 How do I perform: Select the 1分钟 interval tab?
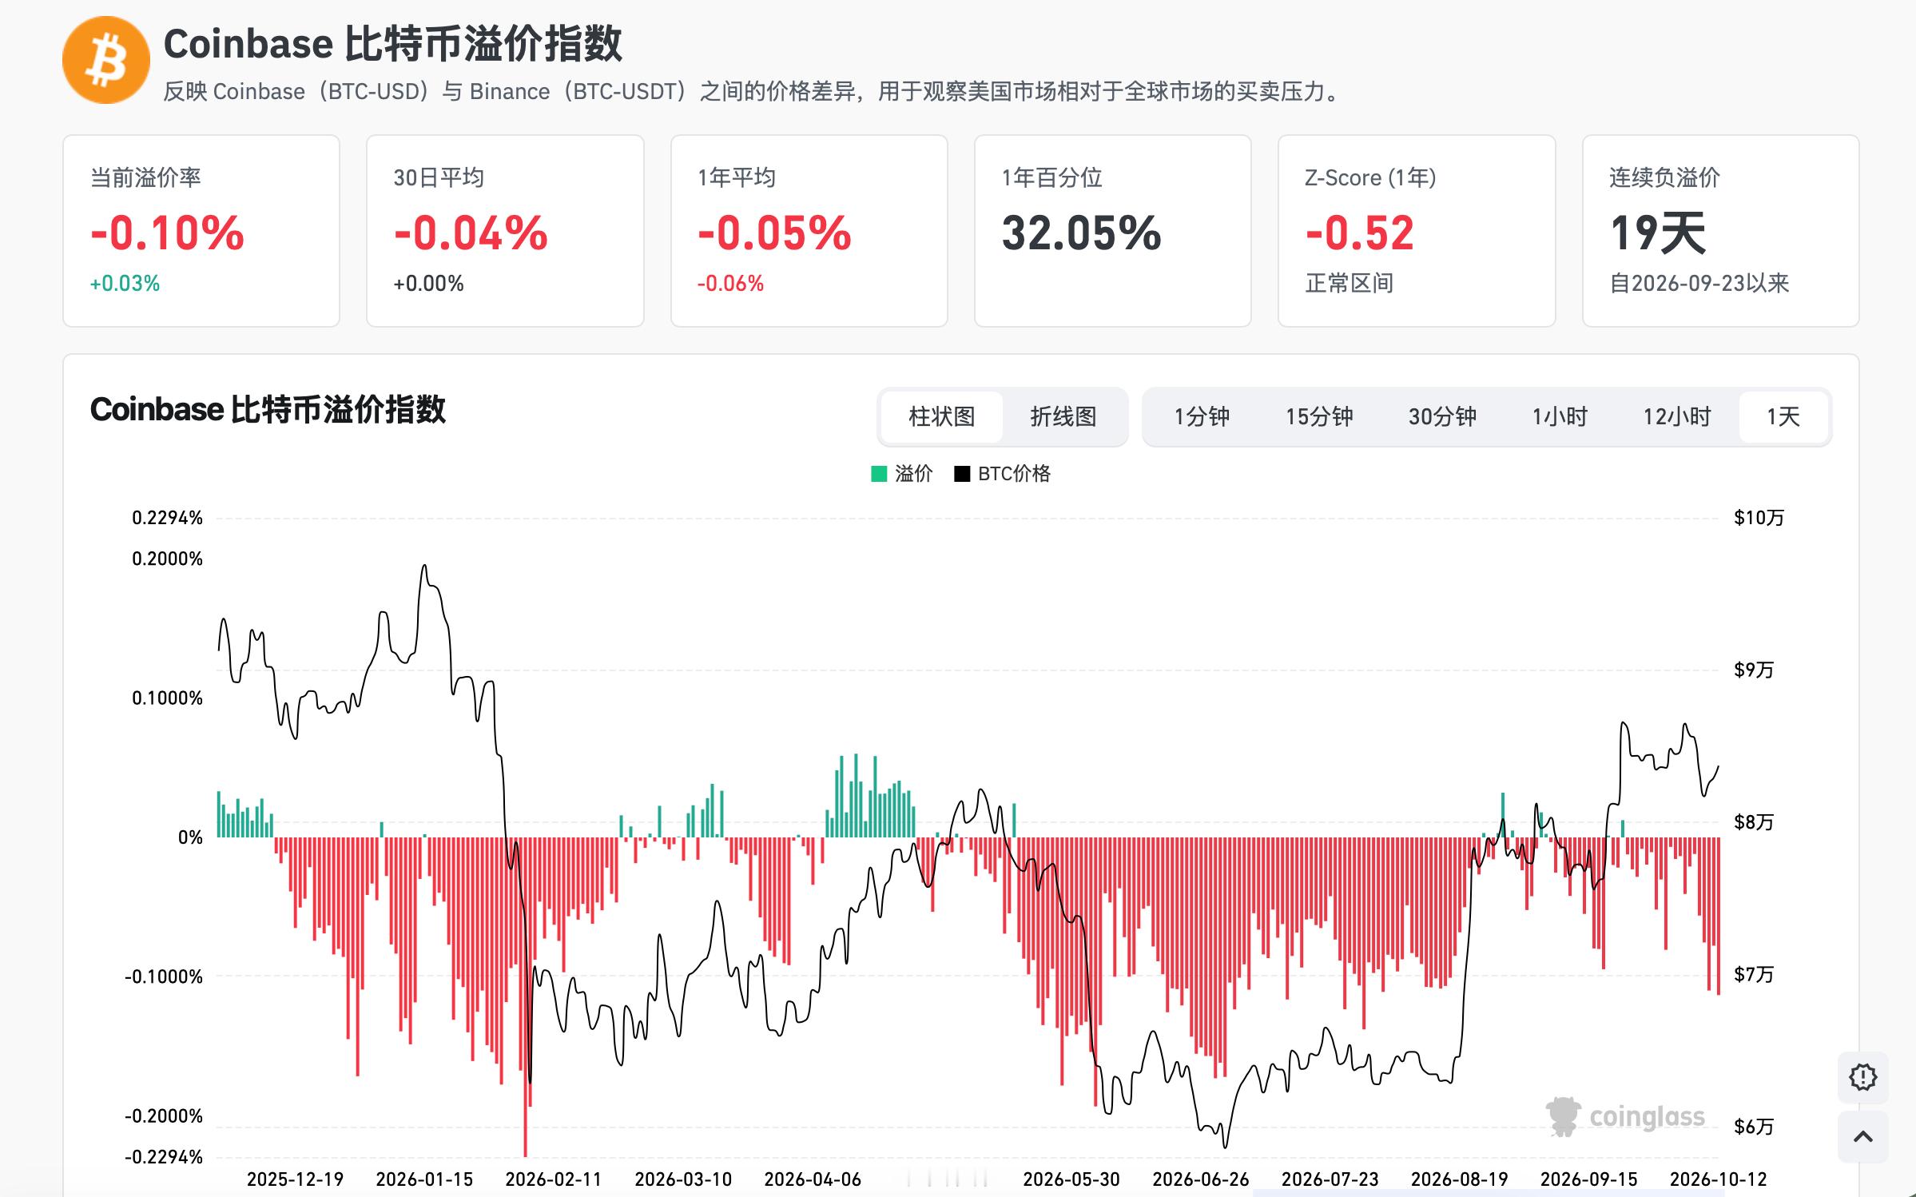1201,416
